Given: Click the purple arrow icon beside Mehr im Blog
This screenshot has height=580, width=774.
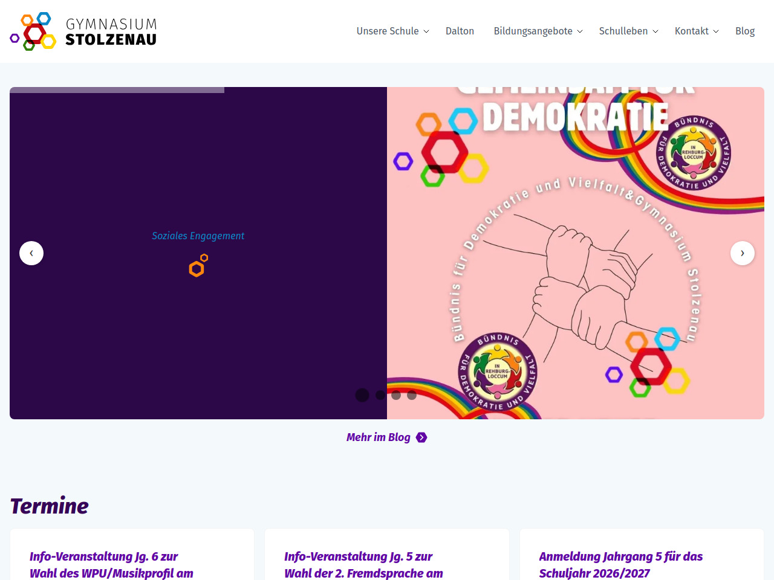Looking at the screenshot, I should (421, 437).
